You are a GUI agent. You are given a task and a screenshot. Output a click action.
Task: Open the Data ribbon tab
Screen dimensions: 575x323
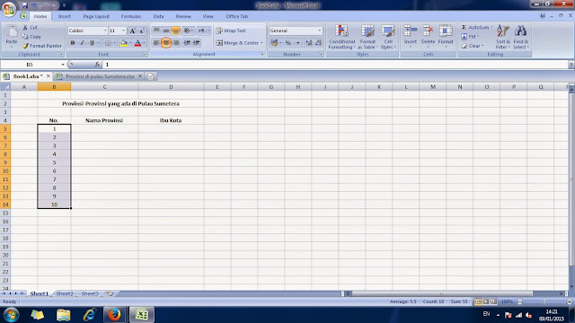[158, 16]
